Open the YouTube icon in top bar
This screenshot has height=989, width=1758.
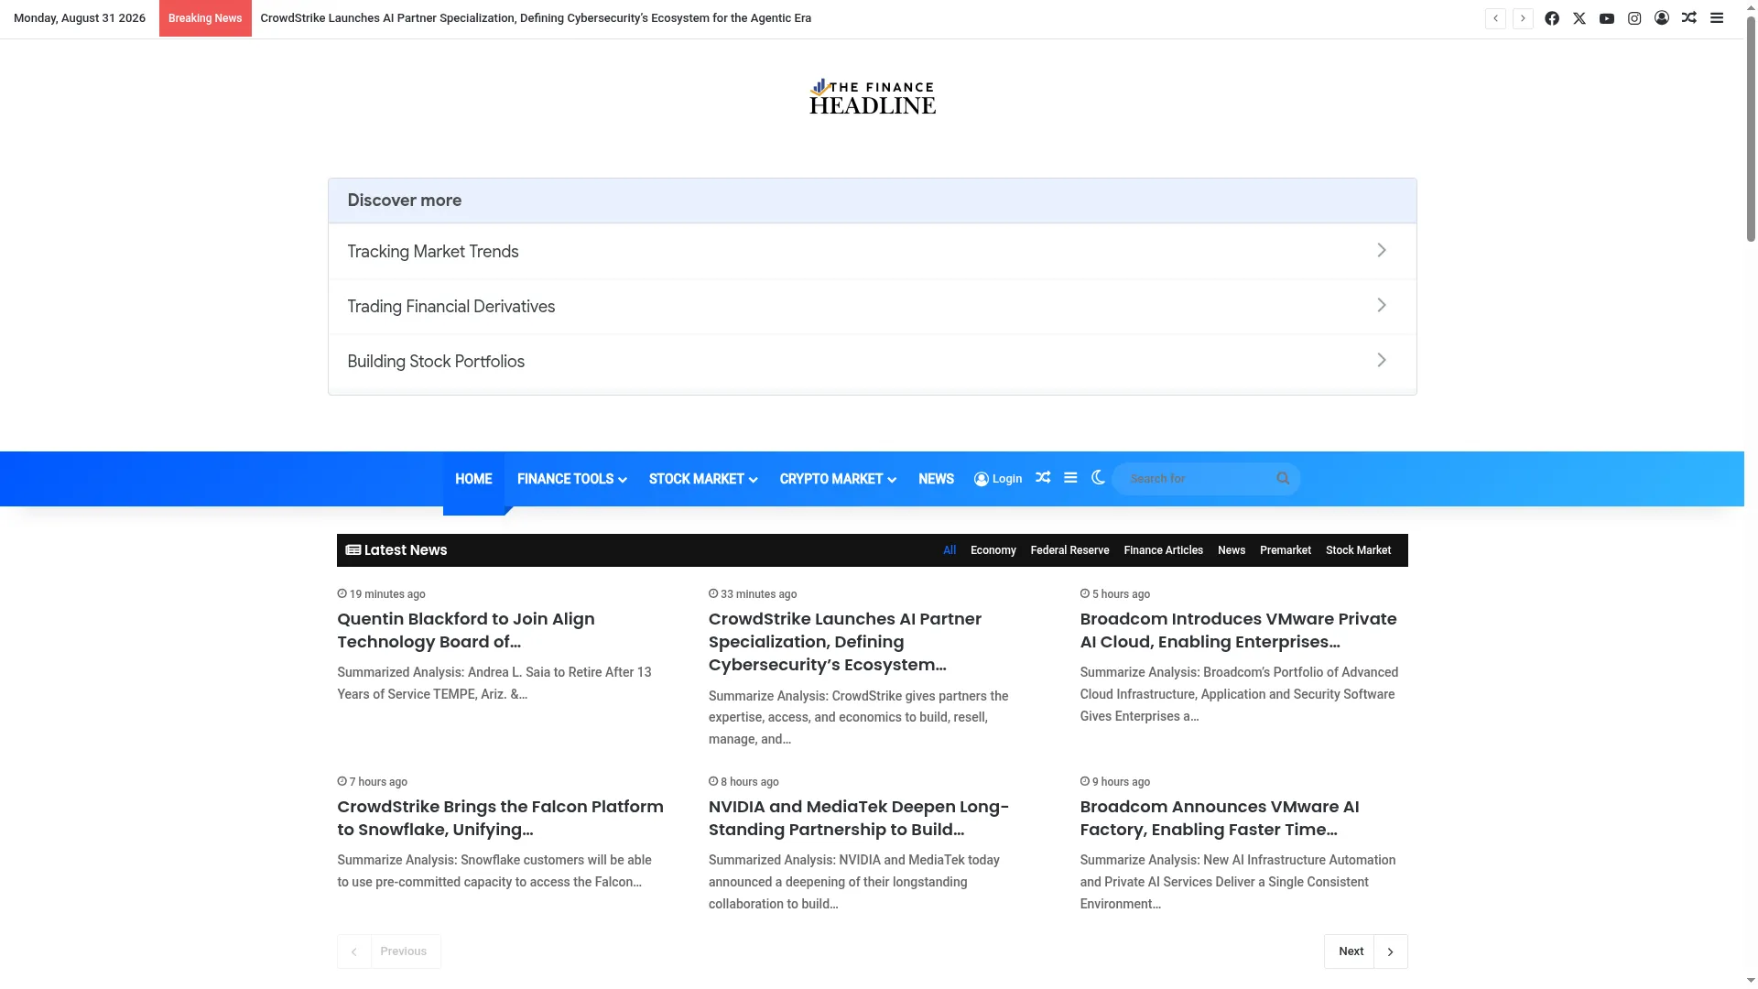1607,18
